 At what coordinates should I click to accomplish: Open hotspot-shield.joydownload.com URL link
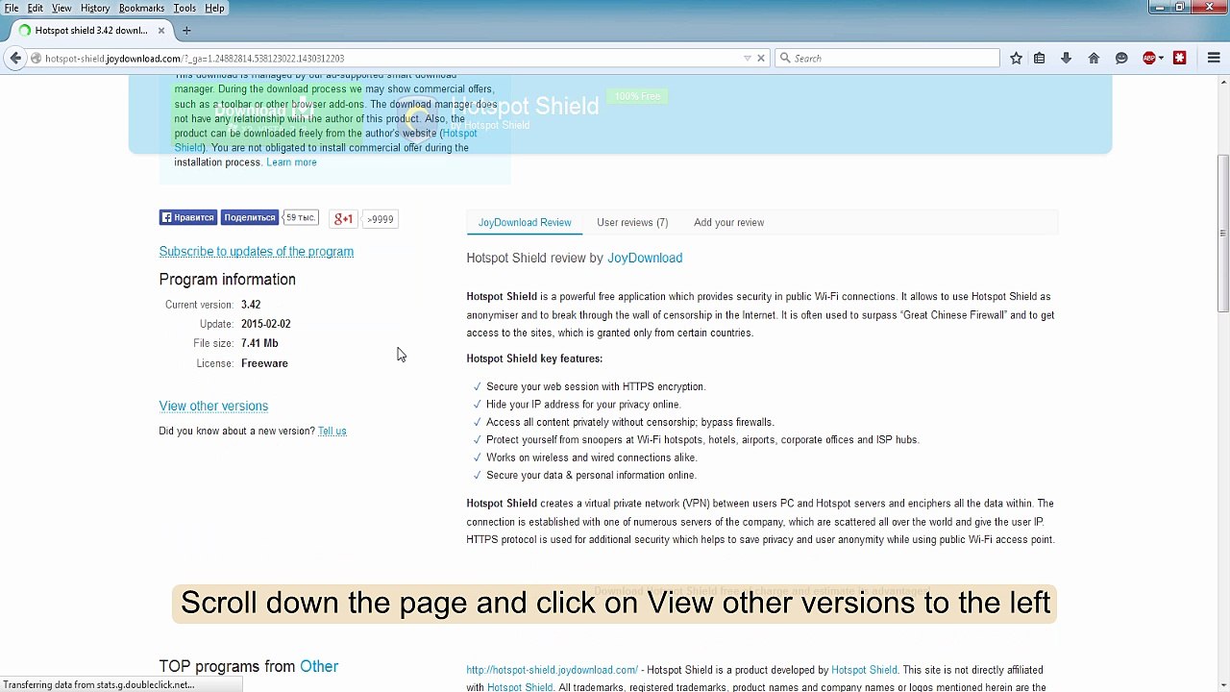click(x=552, y=671)
